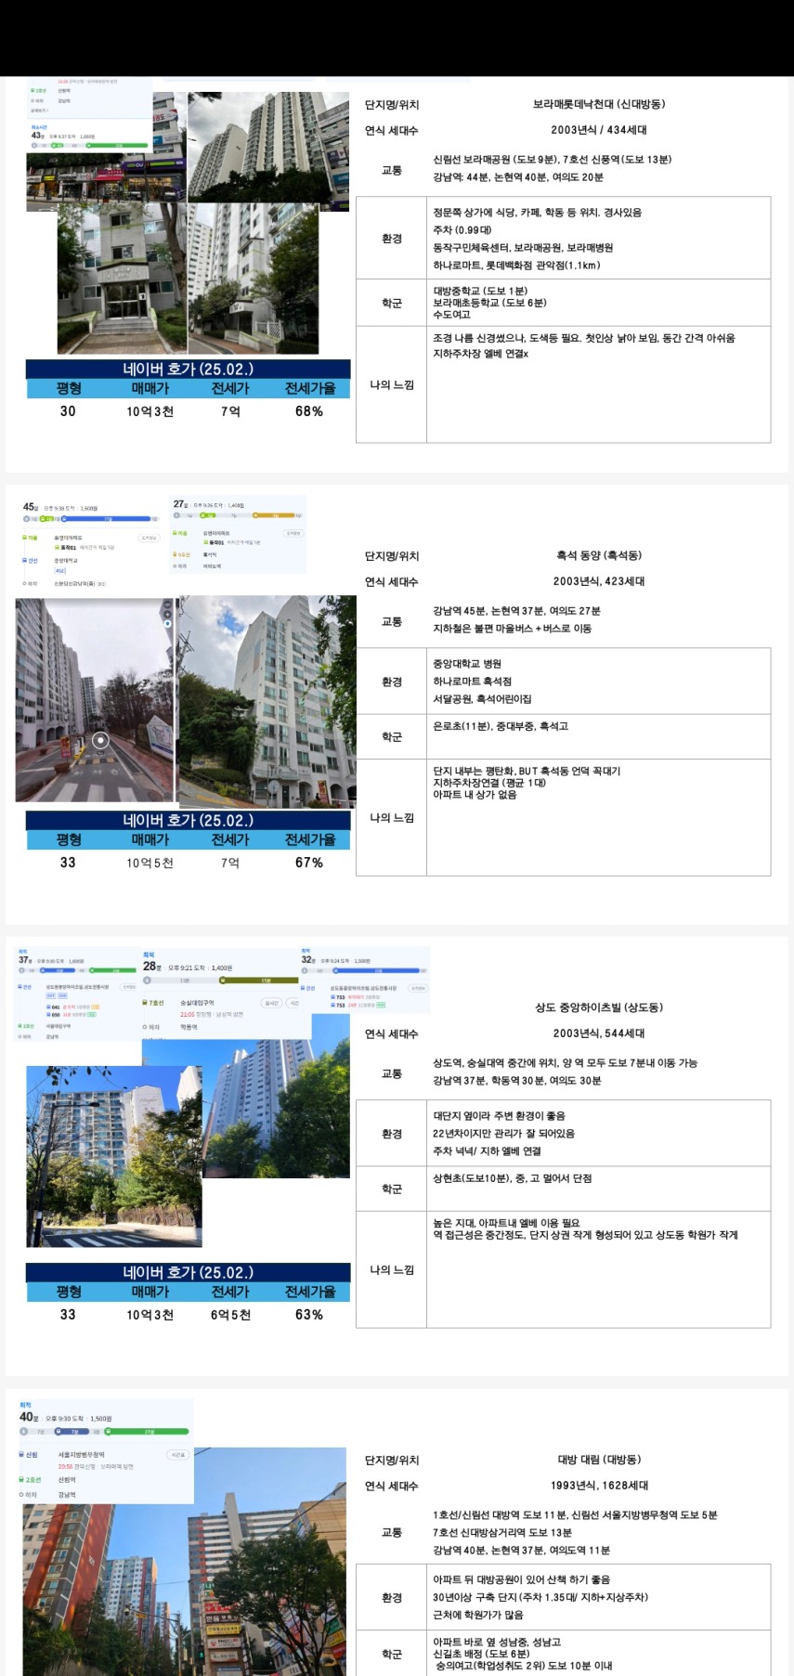Select 대단지 옆이라 주변 환경이 좋음
Screen dimensions: 794x1676
499,1116
